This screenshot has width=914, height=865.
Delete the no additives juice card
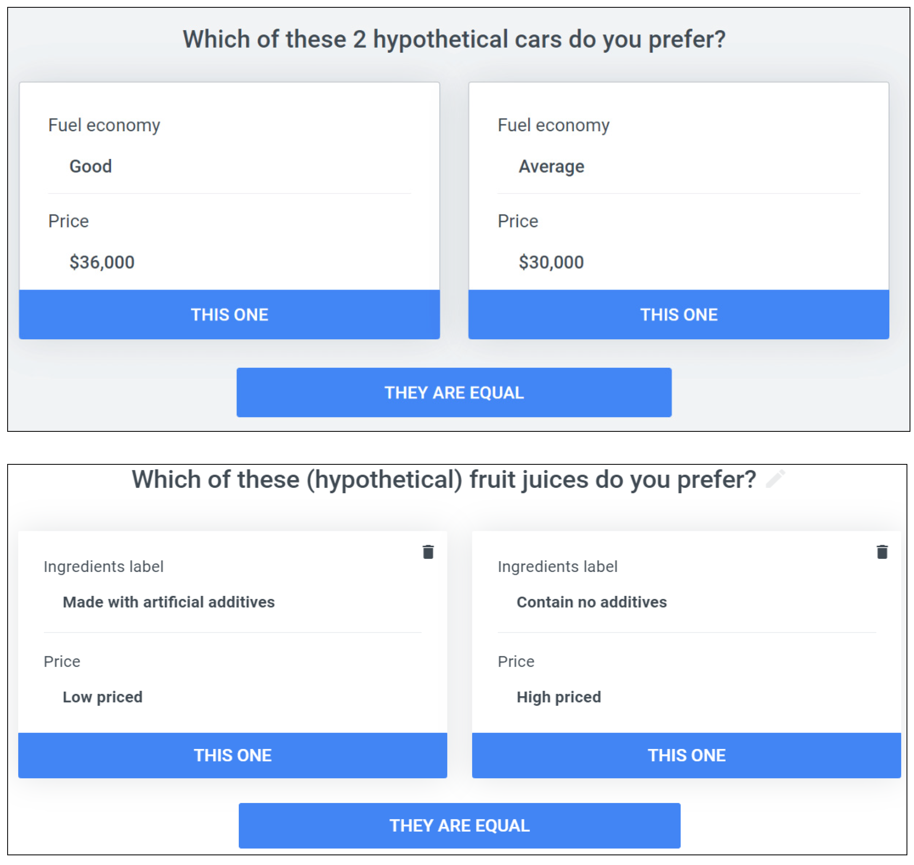882,552
